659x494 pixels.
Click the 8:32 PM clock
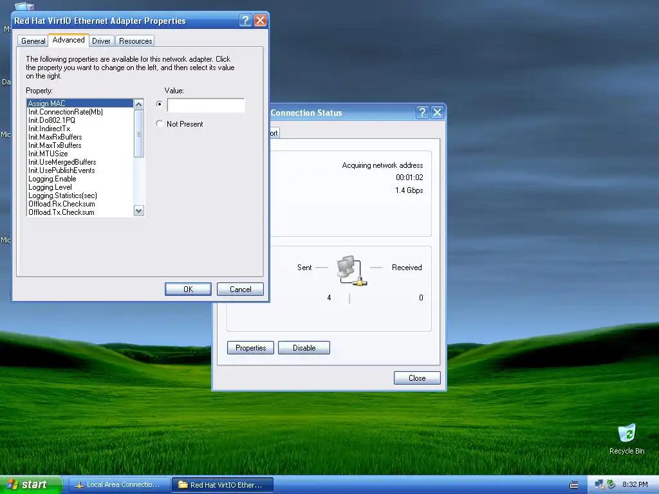pyautogui.click(x=635, y=485)
